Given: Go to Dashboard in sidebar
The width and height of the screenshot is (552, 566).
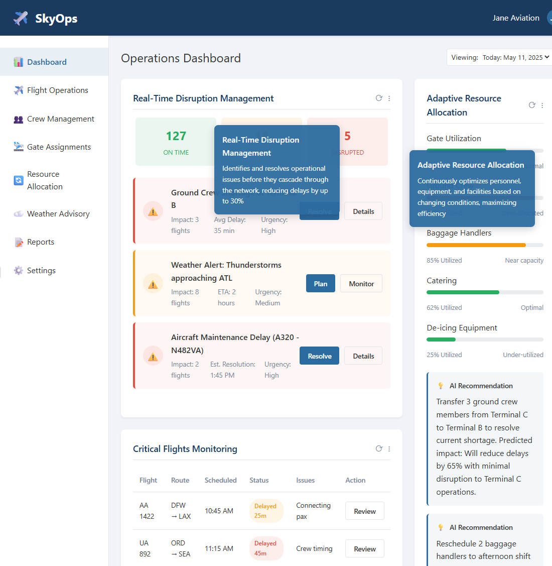Looking at the screenshot, I should click(54, 62).
